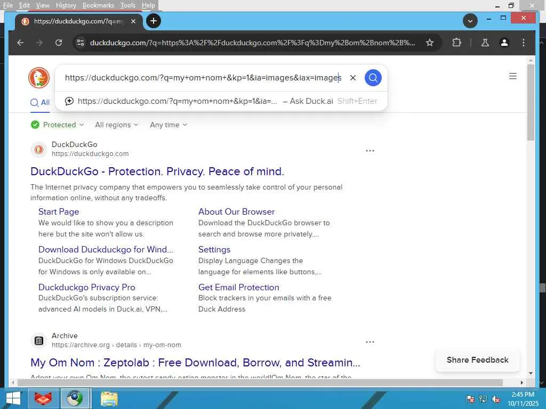Viewport: 546px width, 409px height.
Task: Click the archive.org › details › my-om-nom breadcrumb
Action: [x=116, y=345]
